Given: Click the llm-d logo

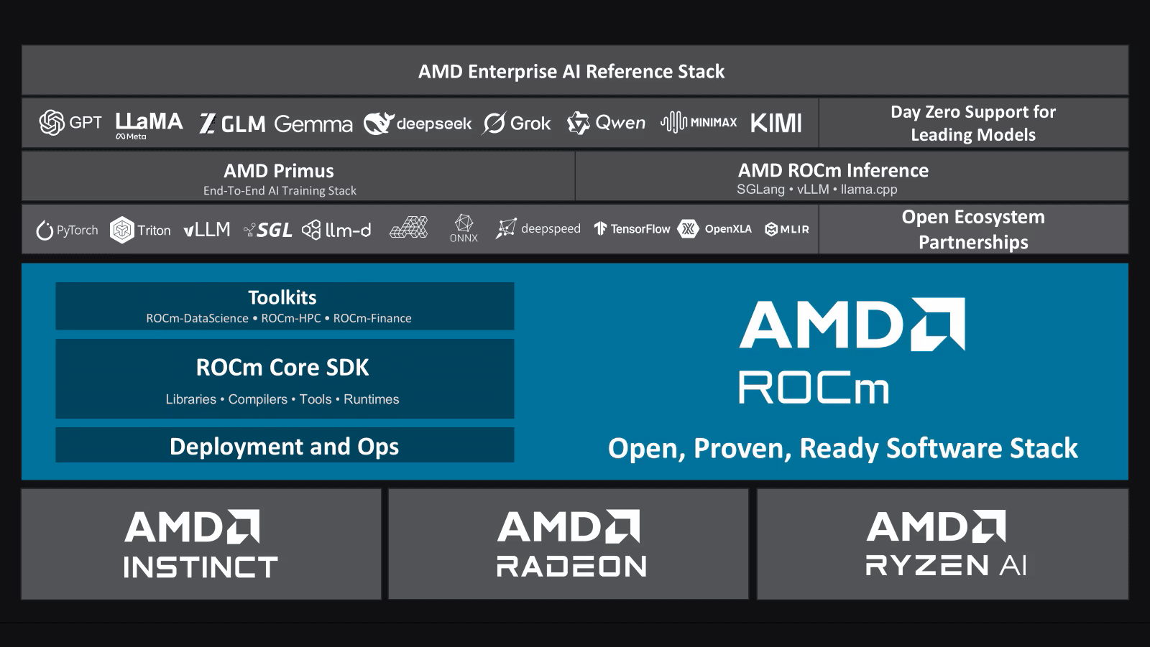Looking at the screenshot, I should [x=336, y=230].
